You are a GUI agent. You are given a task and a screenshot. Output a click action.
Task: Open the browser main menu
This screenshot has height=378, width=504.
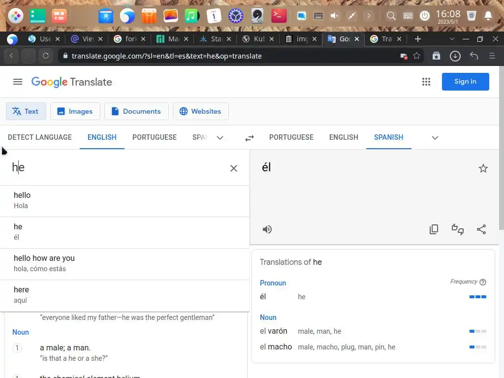(x=492, y=56)
